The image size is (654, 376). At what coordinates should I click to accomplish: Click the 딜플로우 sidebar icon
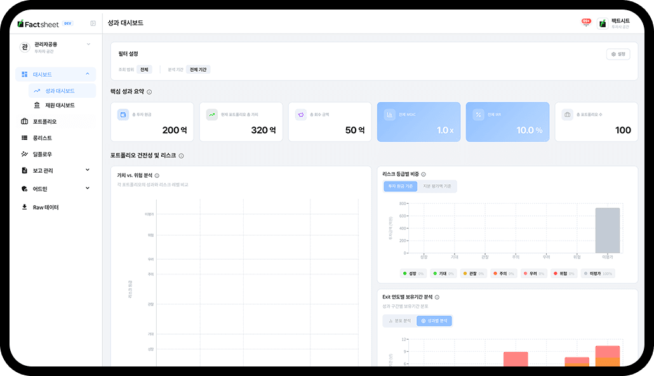click(23, 152)
